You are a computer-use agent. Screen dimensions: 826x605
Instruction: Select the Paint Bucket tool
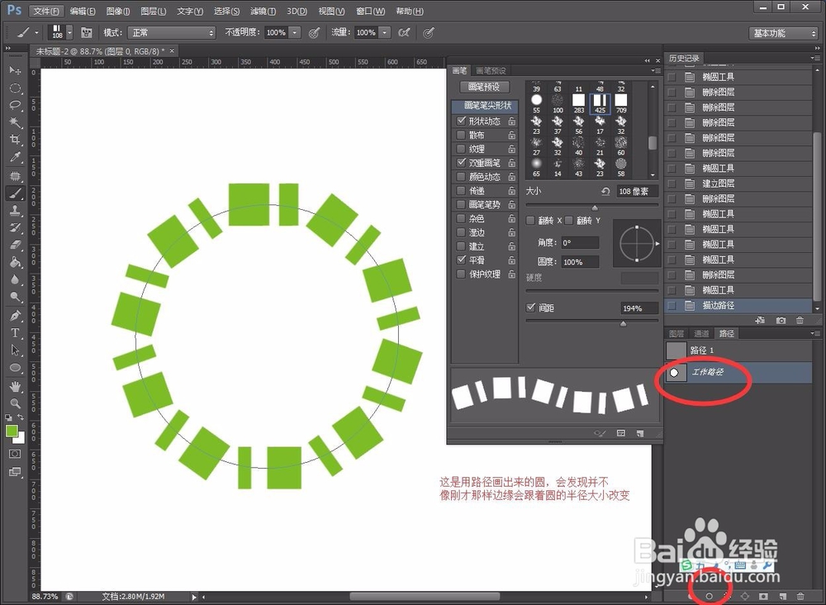(x=15, y=263)
